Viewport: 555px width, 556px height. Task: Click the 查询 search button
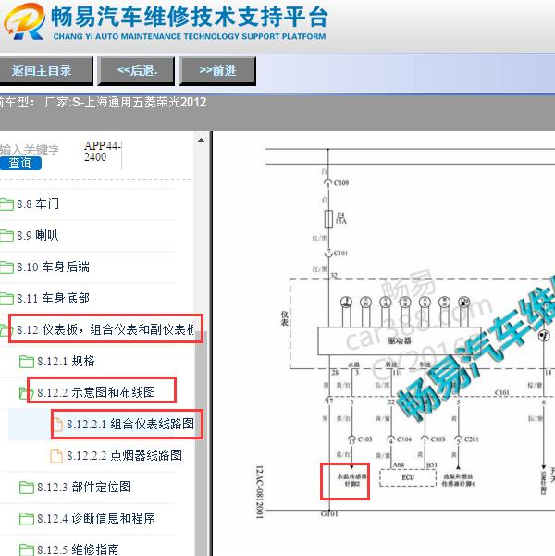[x=20, y=163]
